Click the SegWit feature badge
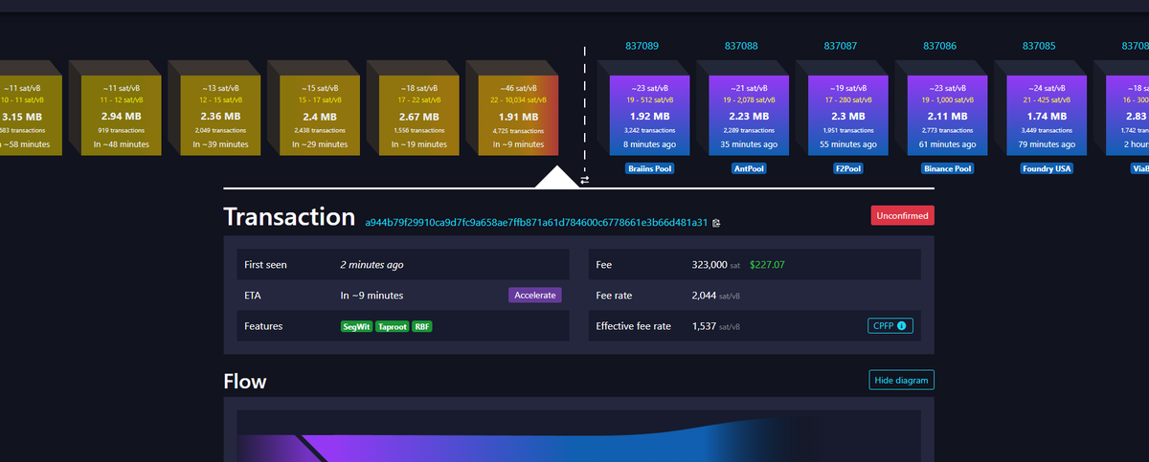Image resolution: width=1149 pixels, height=462 pixels. pos(357,326)
